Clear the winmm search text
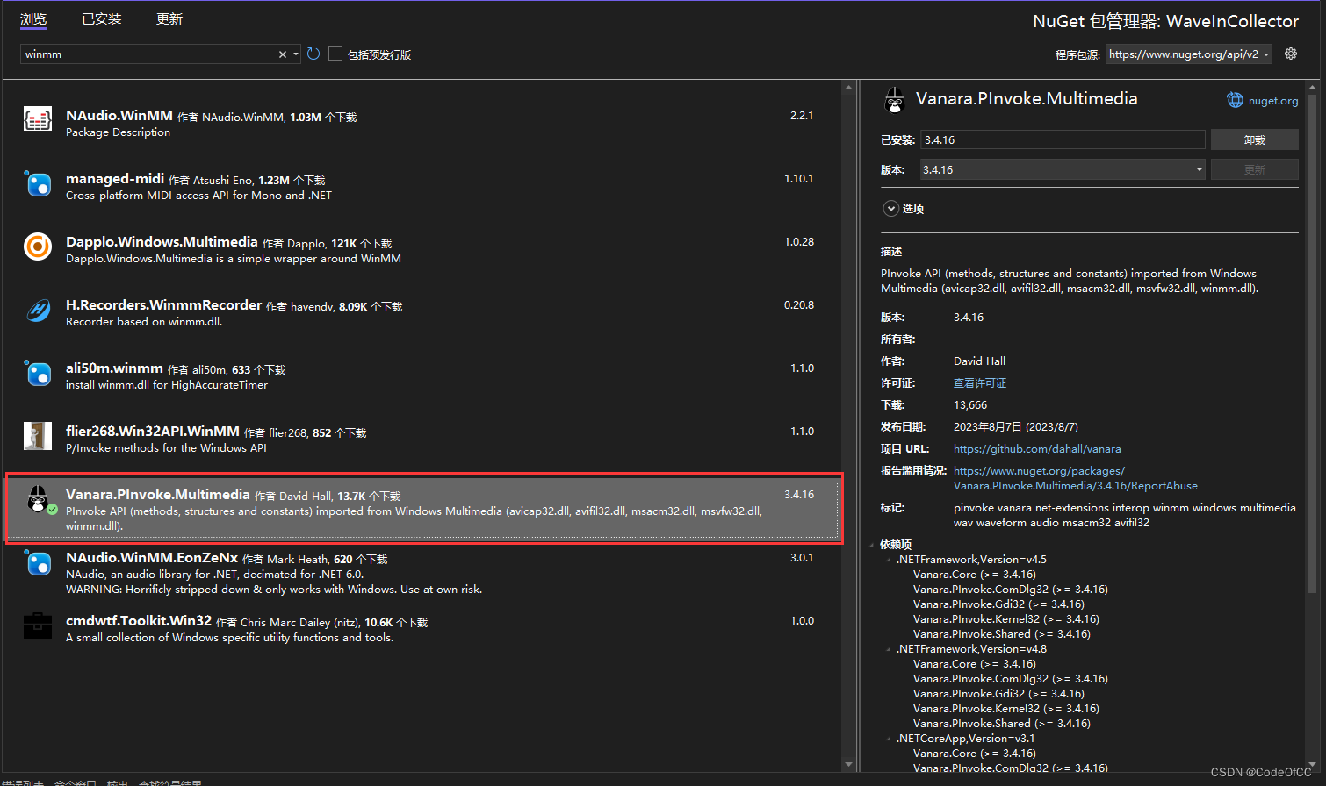 pos(283,54)
